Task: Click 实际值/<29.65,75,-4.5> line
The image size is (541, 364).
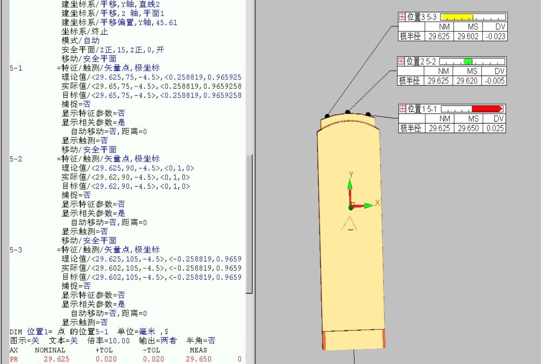Action: (x=151, y=86)
